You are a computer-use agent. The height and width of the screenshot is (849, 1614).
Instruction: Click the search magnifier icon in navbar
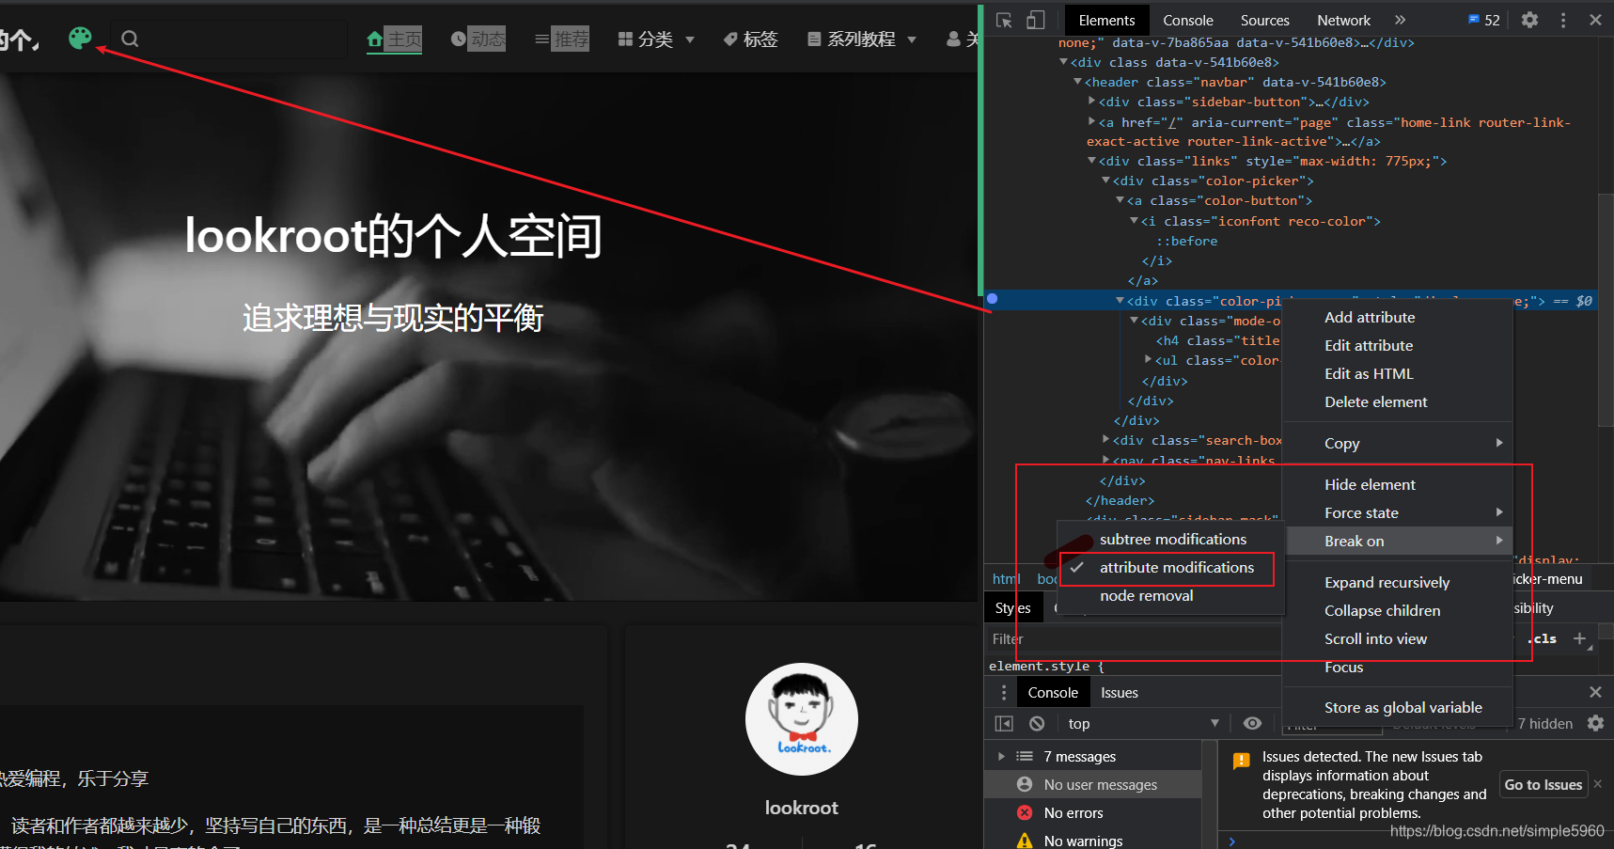coord(130,39)
